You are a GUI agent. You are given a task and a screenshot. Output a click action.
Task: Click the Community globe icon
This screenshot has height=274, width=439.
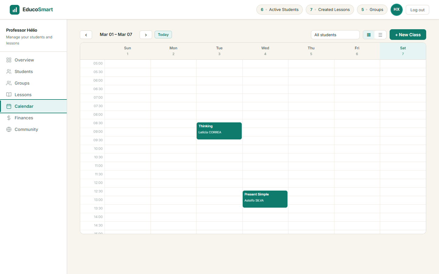click(9, 129)
